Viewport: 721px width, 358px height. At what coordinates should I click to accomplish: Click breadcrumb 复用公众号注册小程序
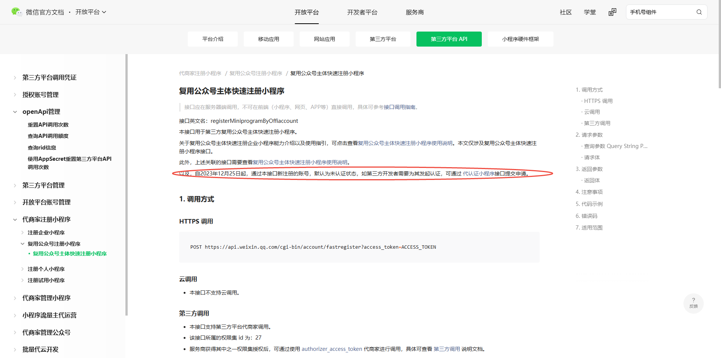point(256,73)
